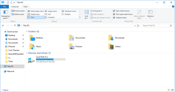Uncheck Item check boxes
This screenshot has height=92, width=175.
tap(114, 11)
